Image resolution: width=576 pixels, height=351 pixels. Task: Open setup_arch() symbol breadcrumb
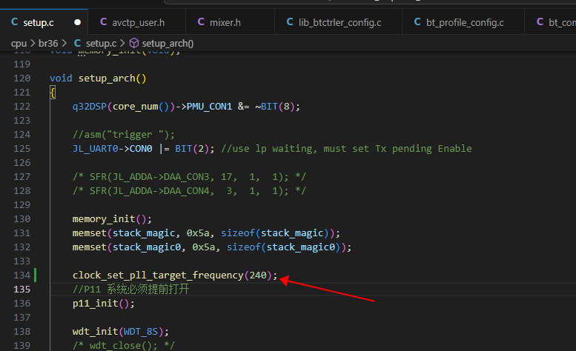tap(168, 43)
